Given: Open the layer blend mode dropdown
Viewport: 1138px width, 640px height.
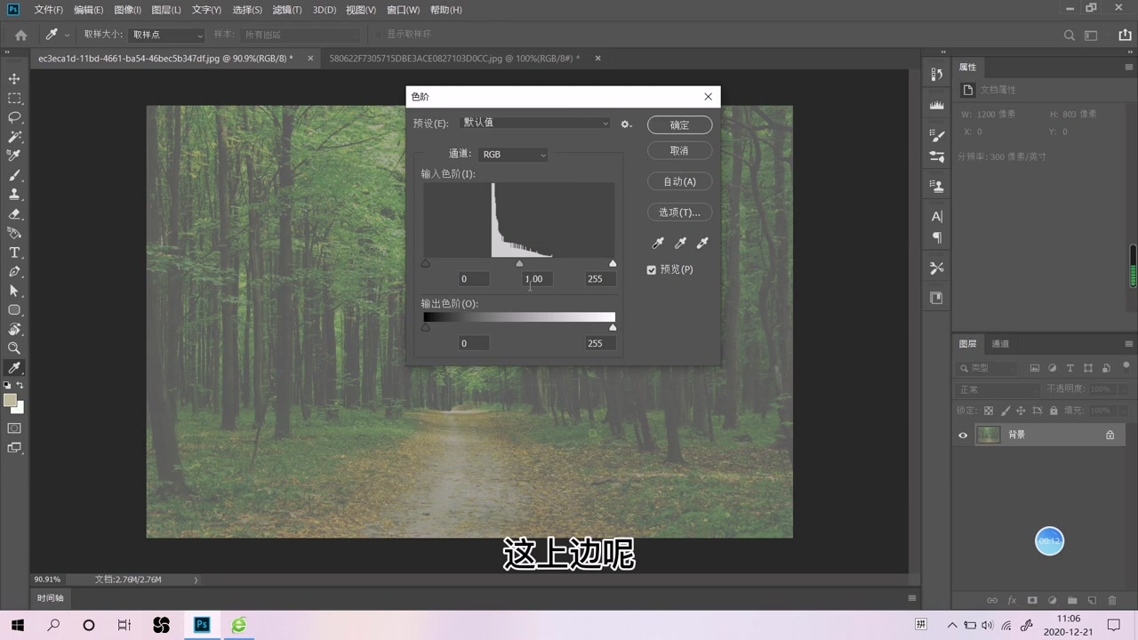Looking at the screenshot, I should 998,390.
